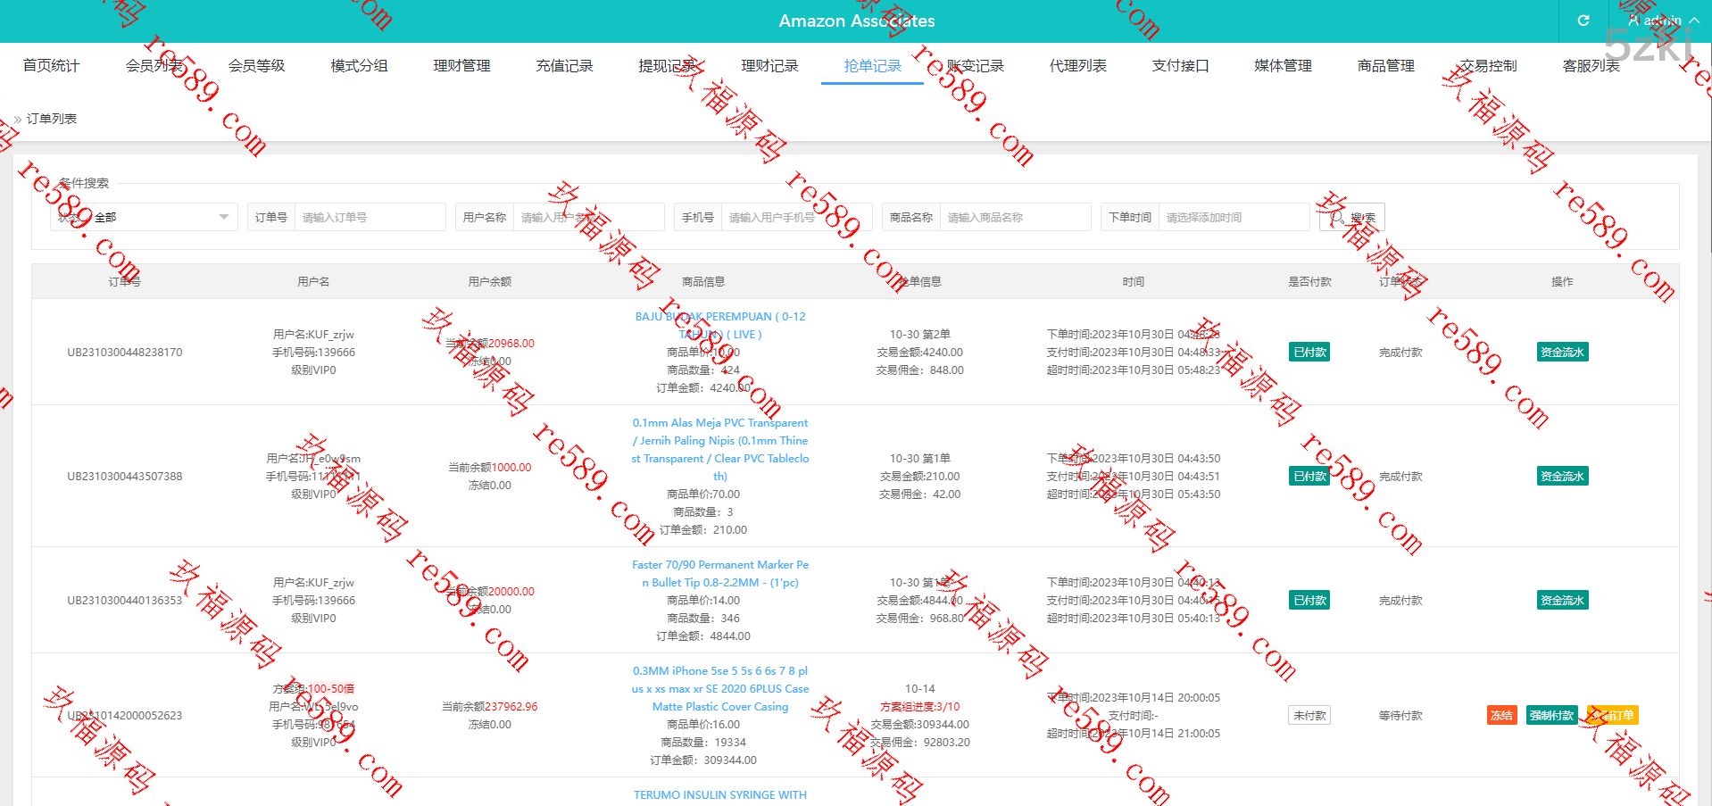Click the 是否付款 column header
The width and height of the screenshot is (1712, 806).
pyautogui.click(x=1309, y=281)
